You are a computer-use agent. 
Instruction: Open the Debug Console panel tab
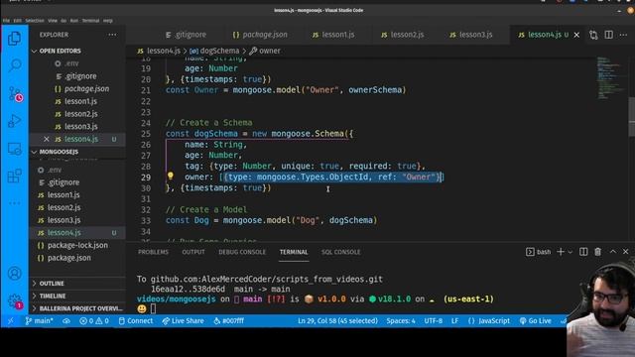coord(242,252)
